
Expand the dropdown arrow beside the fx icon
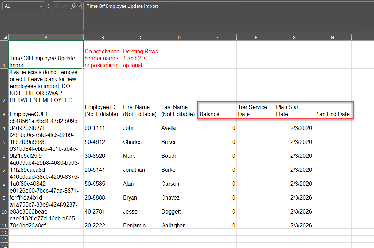click(79, 6)
